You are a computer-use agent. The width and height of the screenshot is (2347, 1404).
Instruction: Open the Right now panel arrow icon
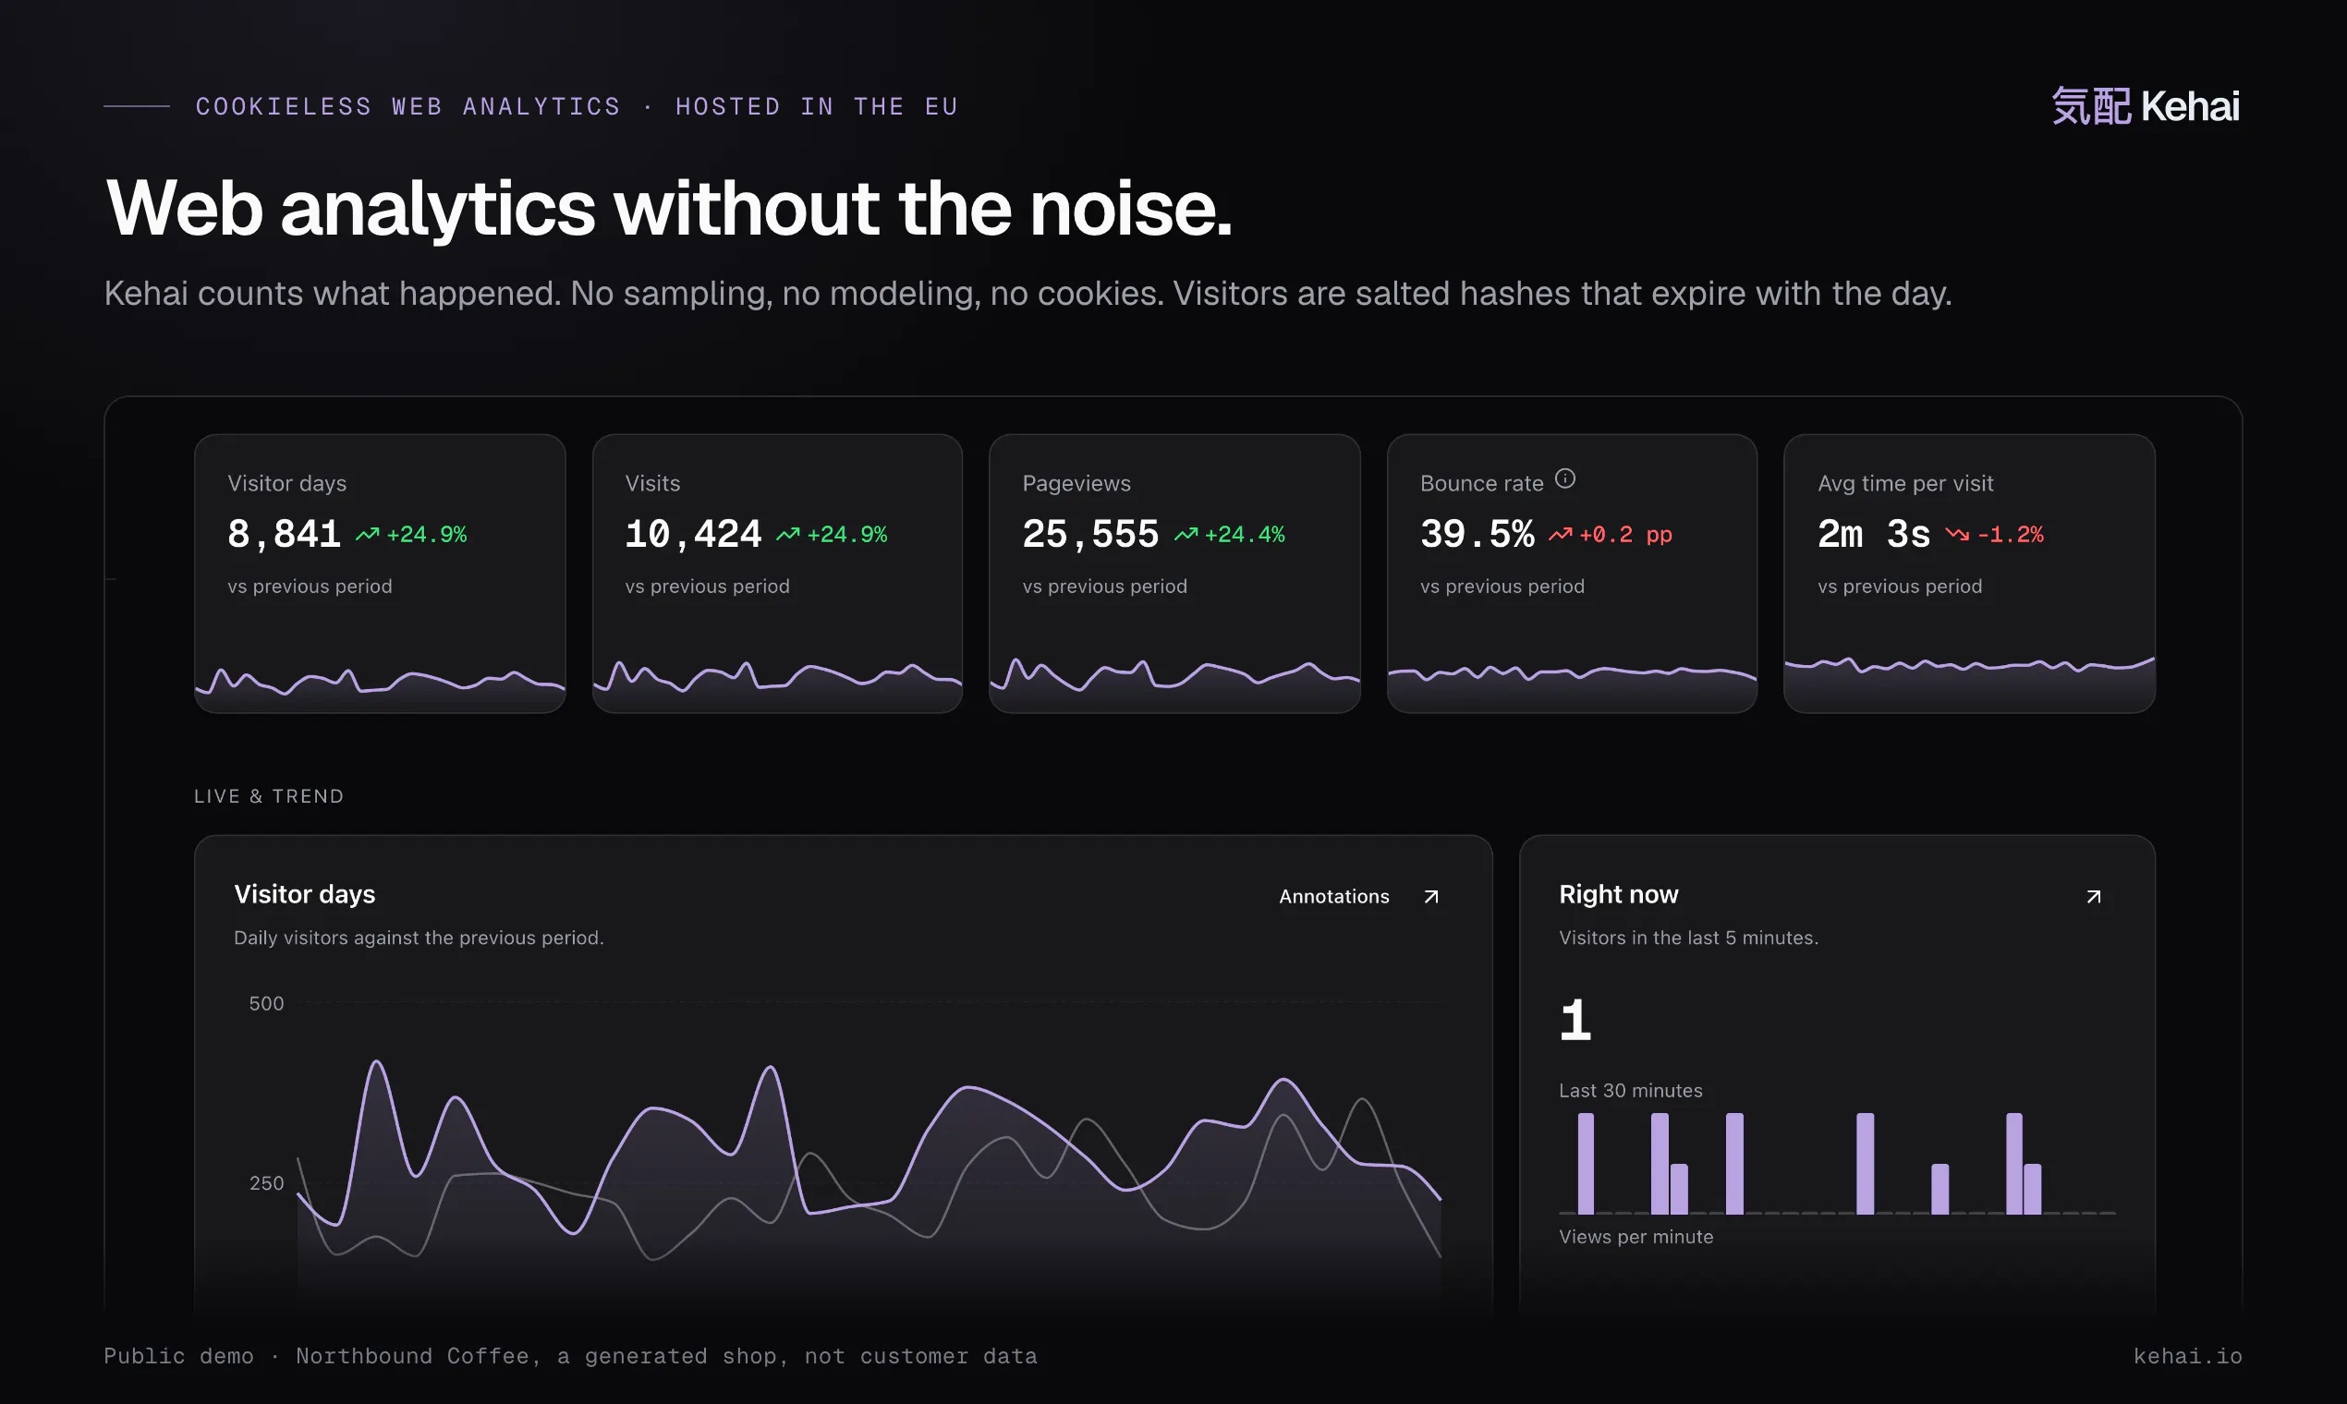point(2094,896)
